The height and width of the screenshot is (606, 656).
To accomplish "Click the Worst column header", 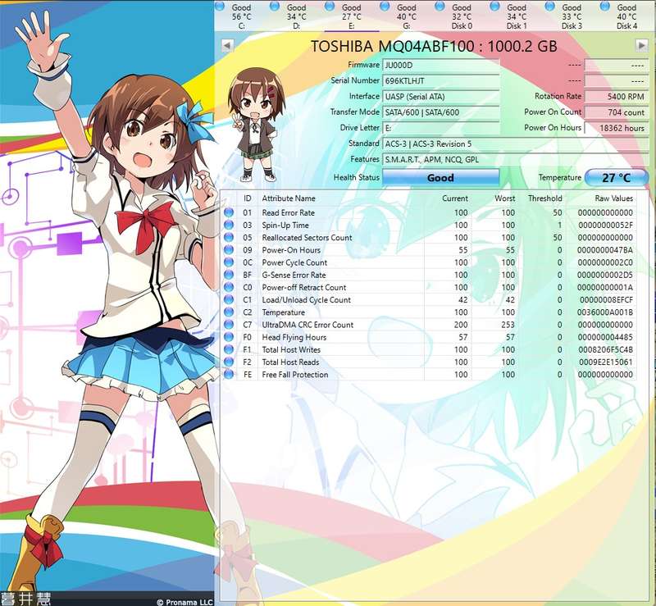I will (x=504, y=198).
